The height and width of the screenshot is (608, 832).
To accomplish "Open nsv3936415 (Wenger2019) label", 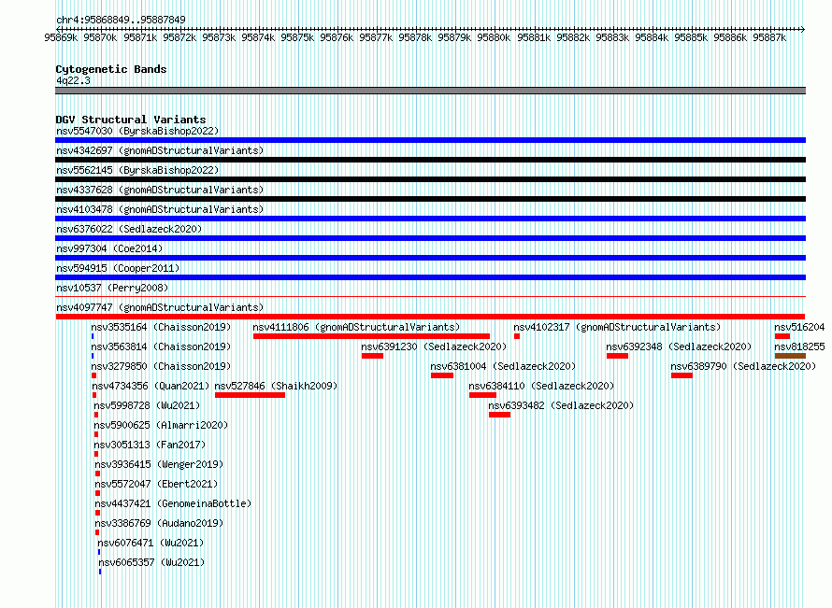I will pos(159,464).
